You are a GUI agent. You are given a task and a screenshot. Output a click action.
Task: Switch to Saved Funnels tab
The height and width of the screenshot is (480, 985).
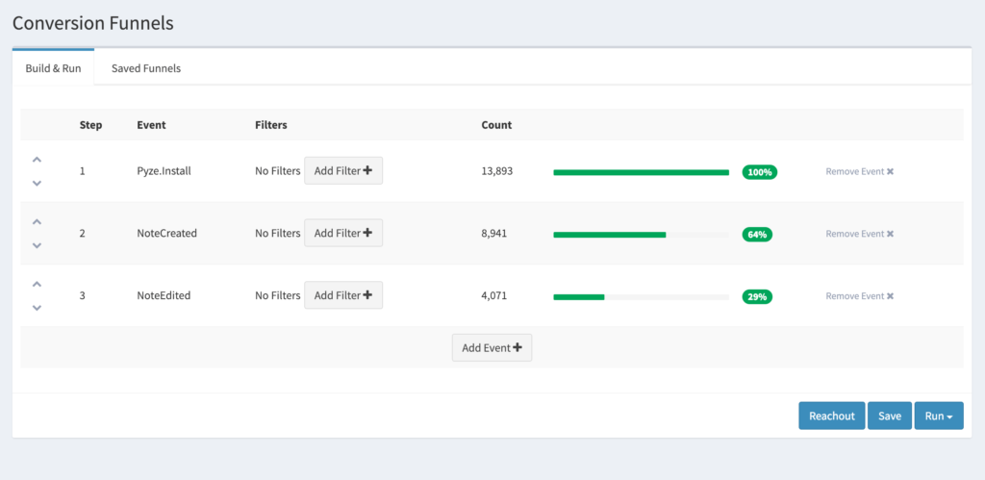point(146,68)
